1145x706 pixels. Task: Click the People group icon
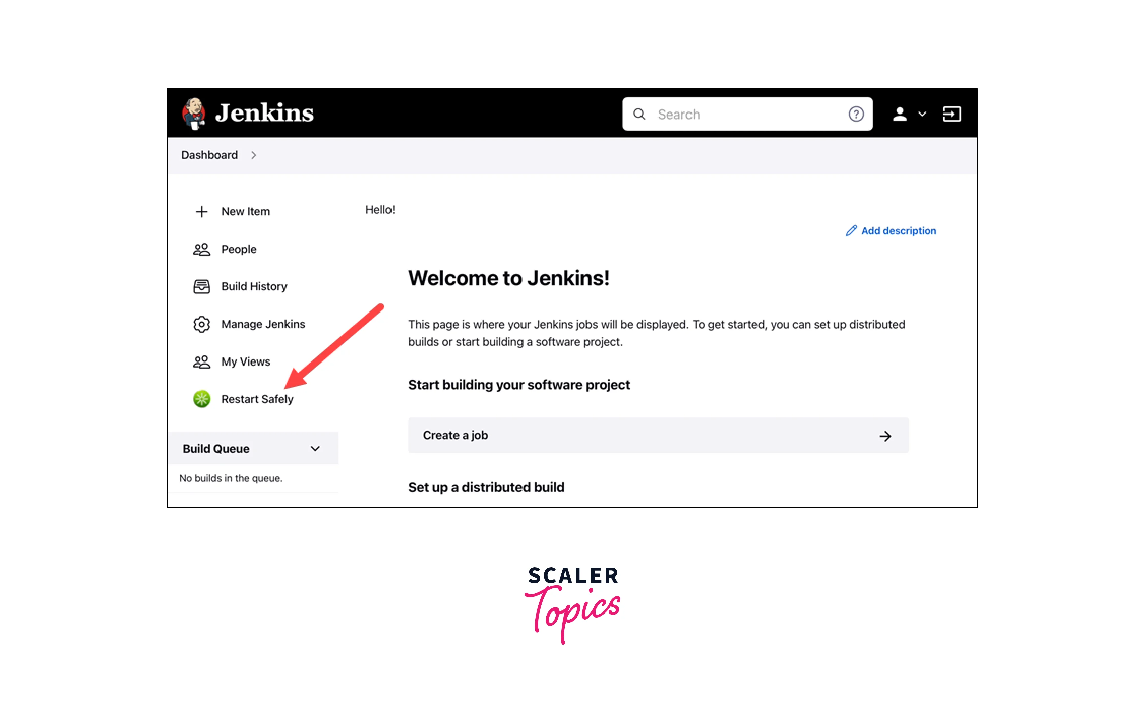(201, 249)
